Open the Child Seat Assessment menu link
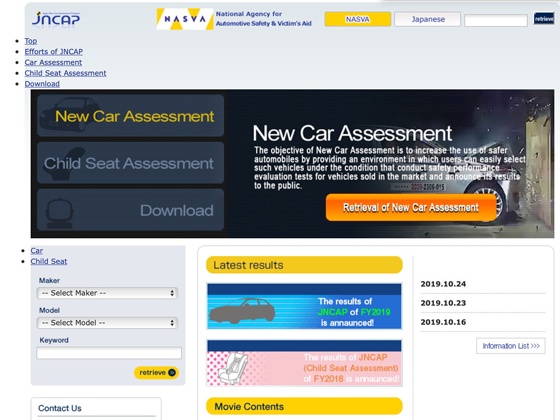The height and width of the screenshot is (420, 560). (x=65, y=73)
